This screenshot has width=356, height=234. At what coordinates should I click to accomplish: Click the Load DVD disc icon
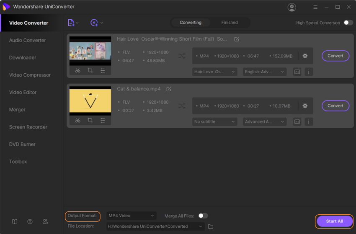pos(94,23)
